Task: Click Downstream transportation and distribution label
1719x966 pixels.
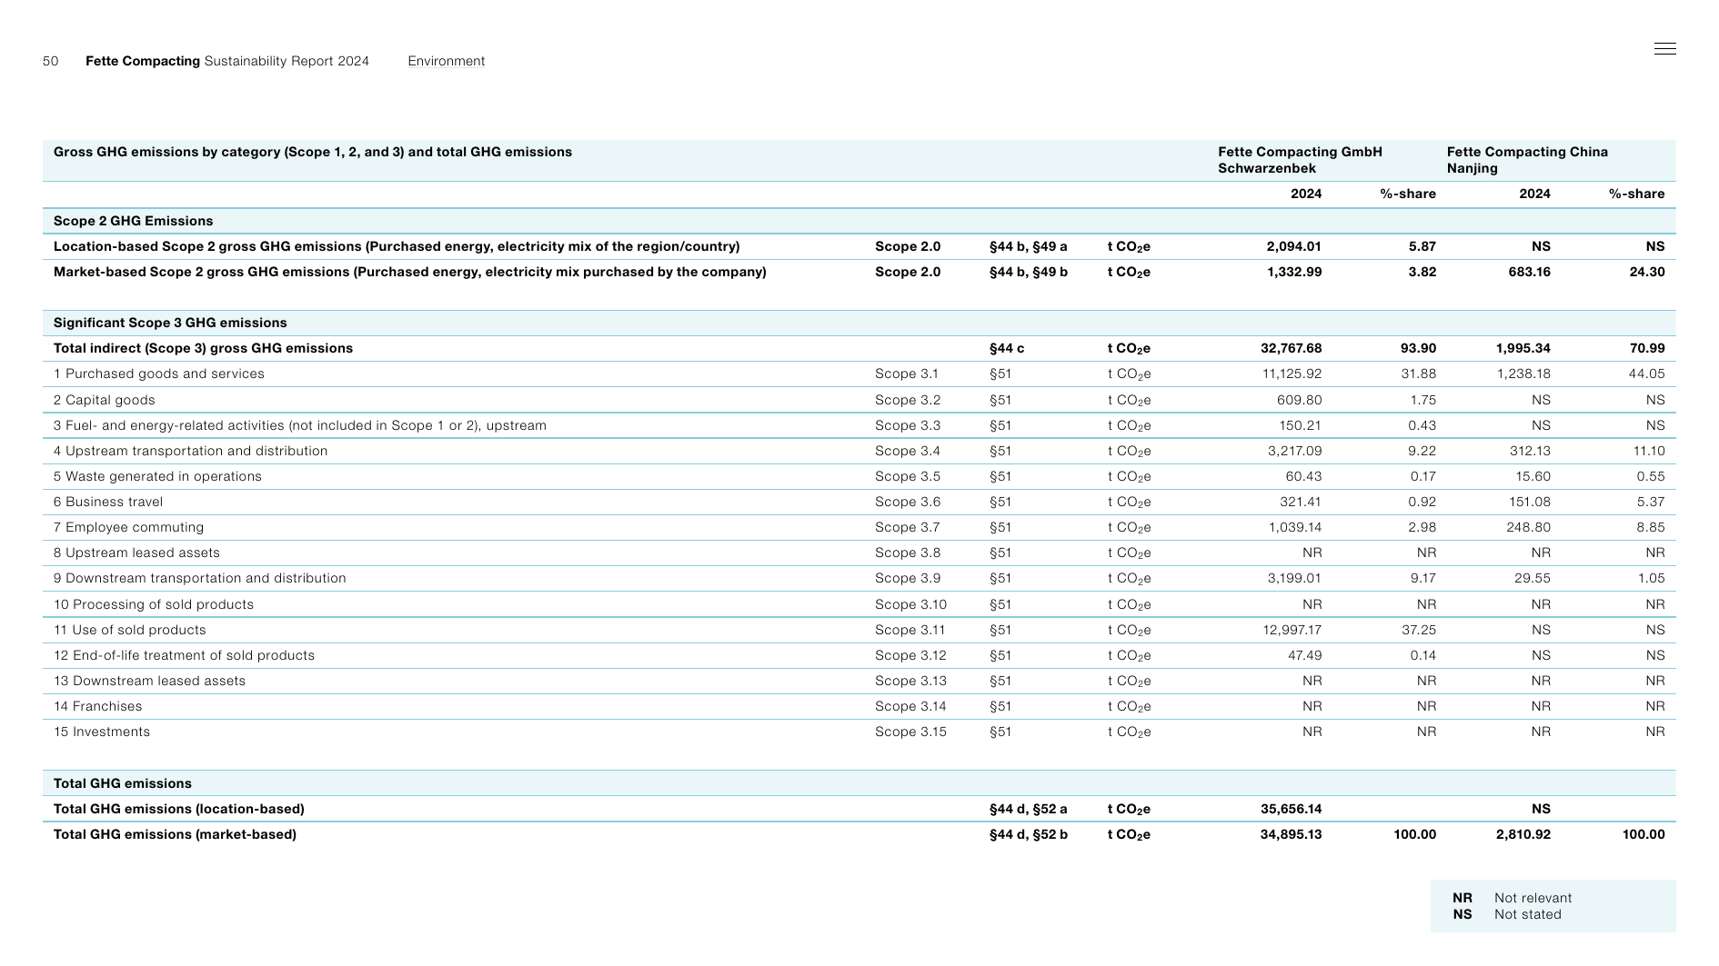Action: [x=200, y=578]
